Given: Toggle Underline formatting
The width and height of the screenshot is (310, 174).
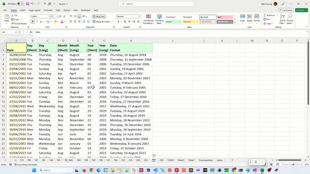Looking at the screenshot, I should tap(41, 21).
